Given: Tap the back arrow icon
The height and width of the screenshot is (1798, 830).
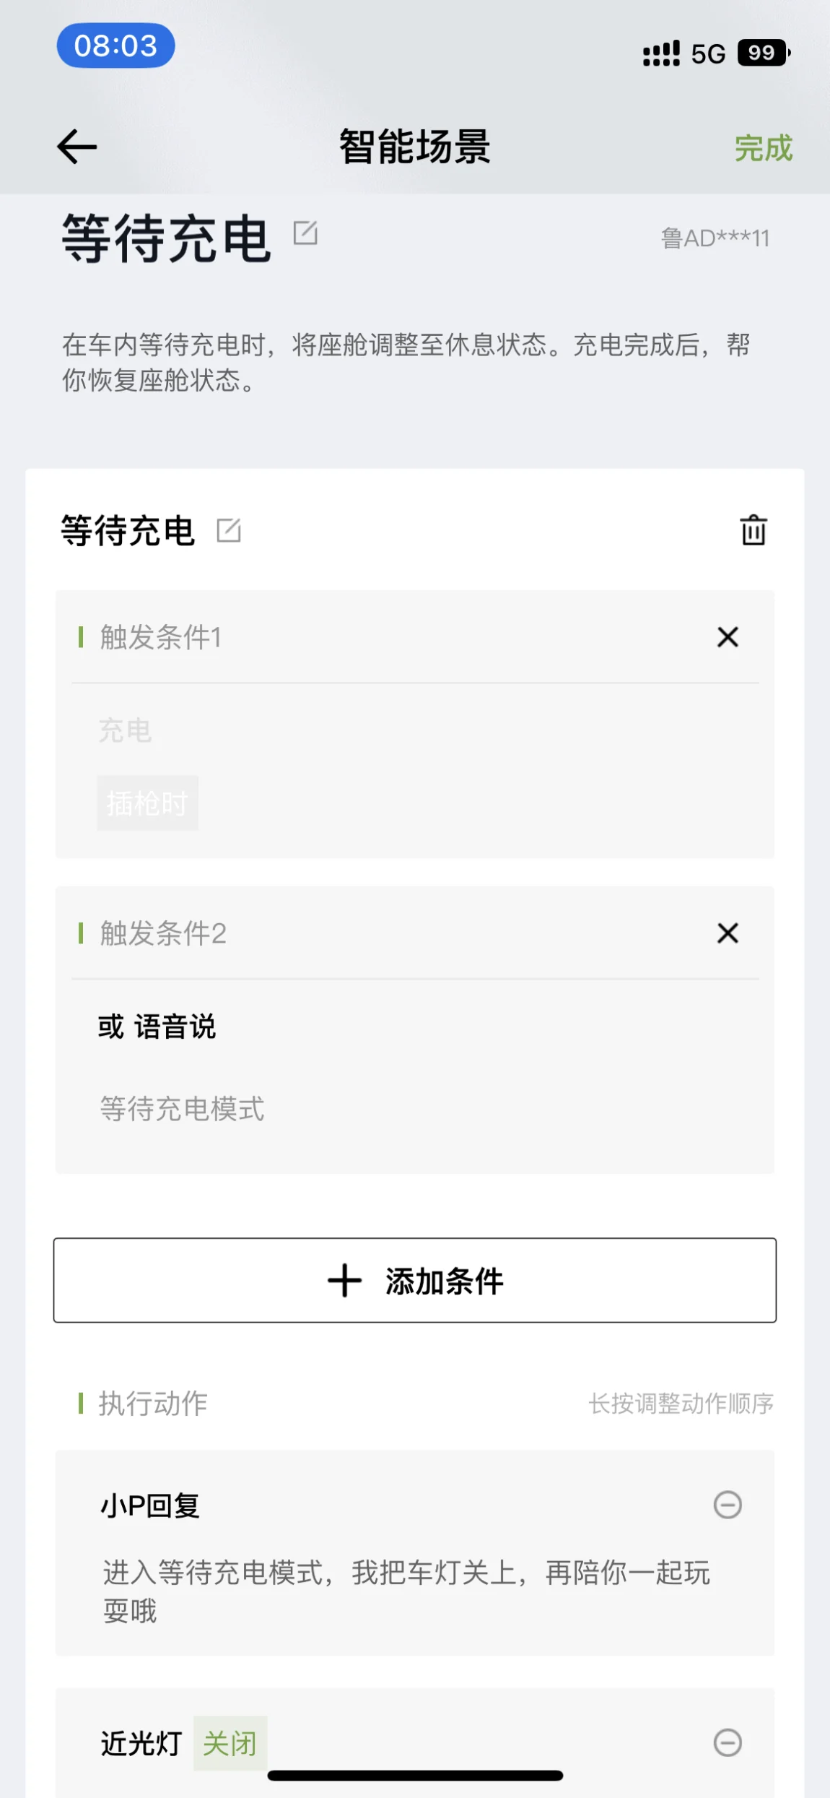Looking at the screenshot, I should pyautogui.click(x=77, y=147).
